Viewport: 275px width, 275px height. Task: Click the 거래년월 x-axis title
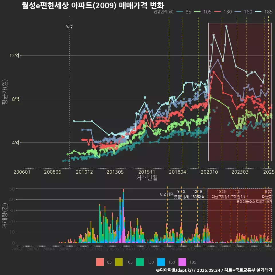pyautogui.click(x=147, y=178)
